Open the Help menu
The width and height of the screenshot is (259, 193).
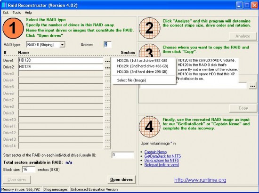[x=28, y=13]
